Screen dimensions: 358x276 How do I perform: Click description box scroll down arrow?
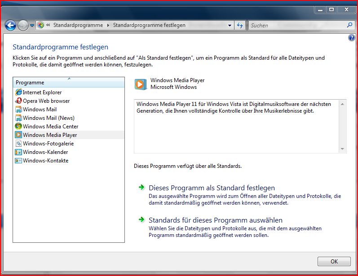(x=342, y=149)
